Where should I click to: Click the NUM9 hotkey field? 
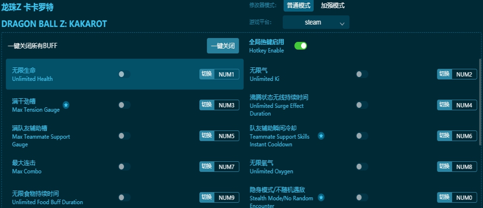(x=227, y=197)
